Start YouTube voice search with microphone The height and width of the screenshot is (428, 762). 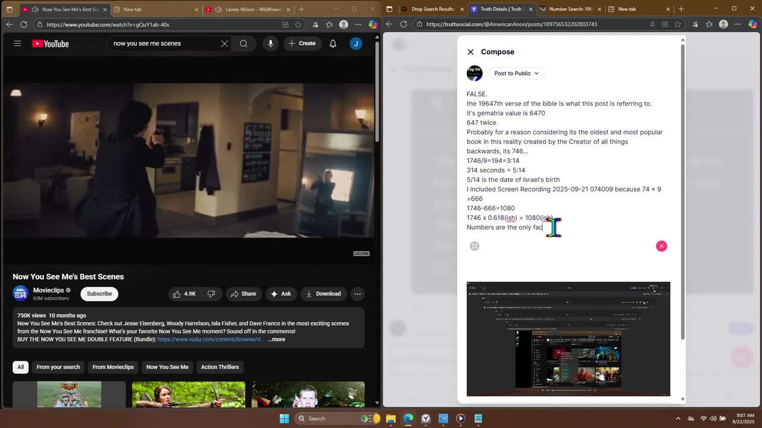pos(270,43)
